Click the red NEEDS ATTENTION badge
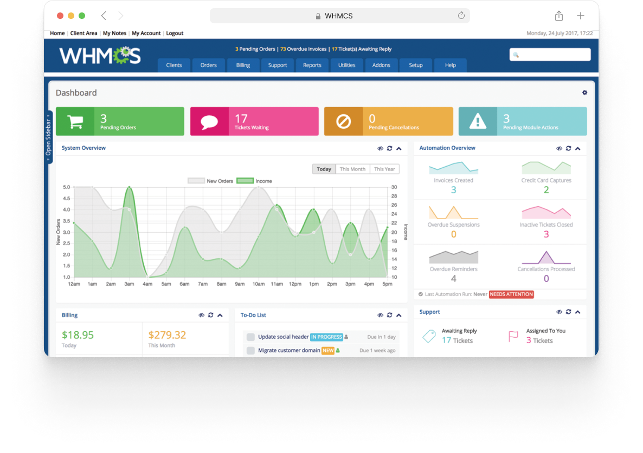The image size is (643, 453). coord(511,294)
